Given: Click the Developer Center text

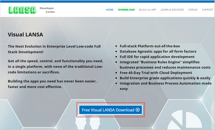Looking at the screenshot, I should pos(47,10).
